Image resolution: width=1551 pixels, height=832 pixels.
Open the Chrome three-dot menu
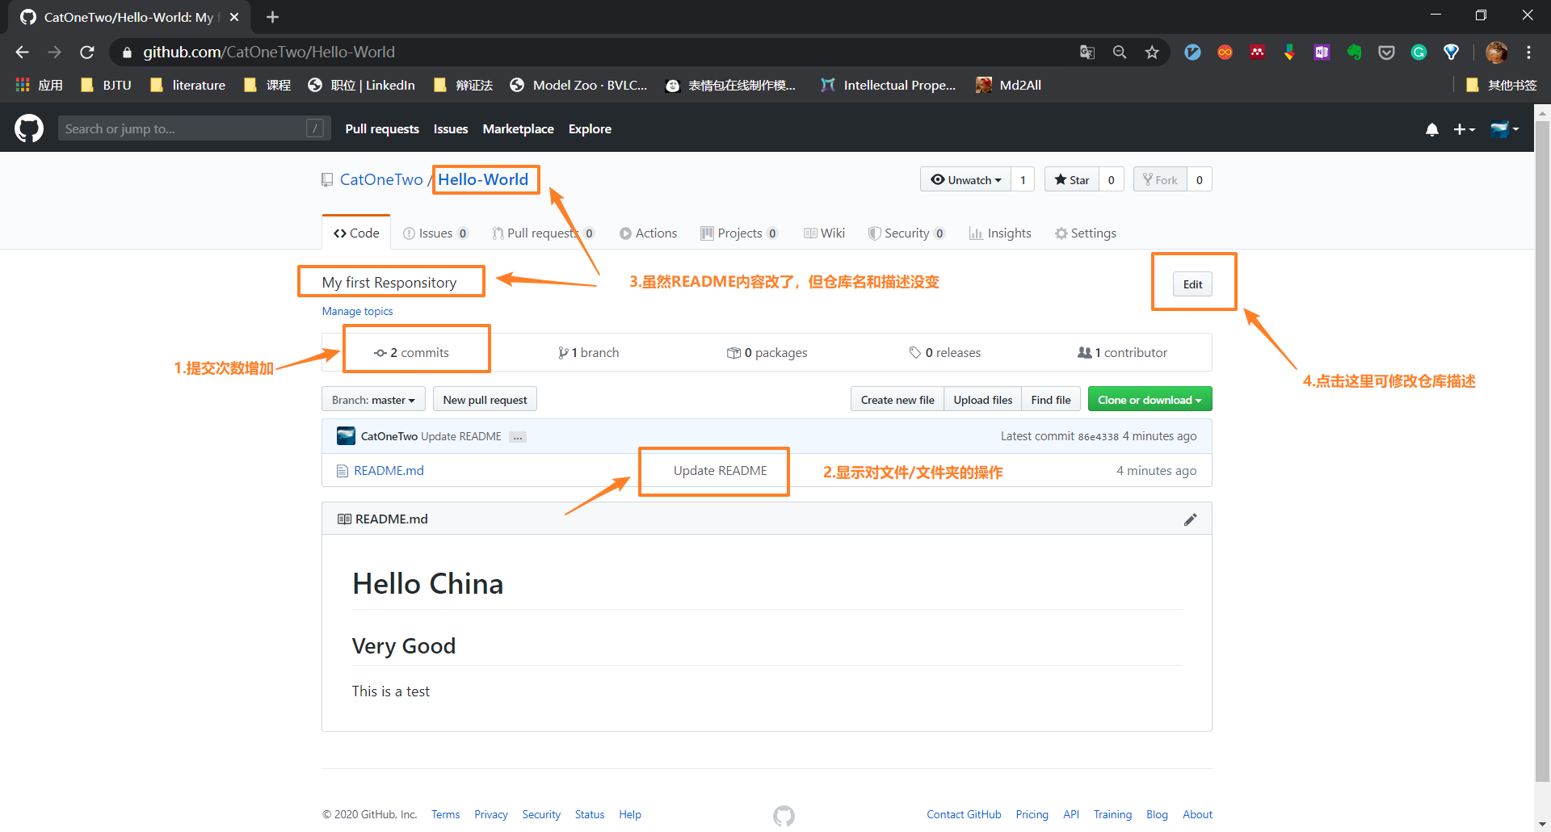coord(1528,53)
